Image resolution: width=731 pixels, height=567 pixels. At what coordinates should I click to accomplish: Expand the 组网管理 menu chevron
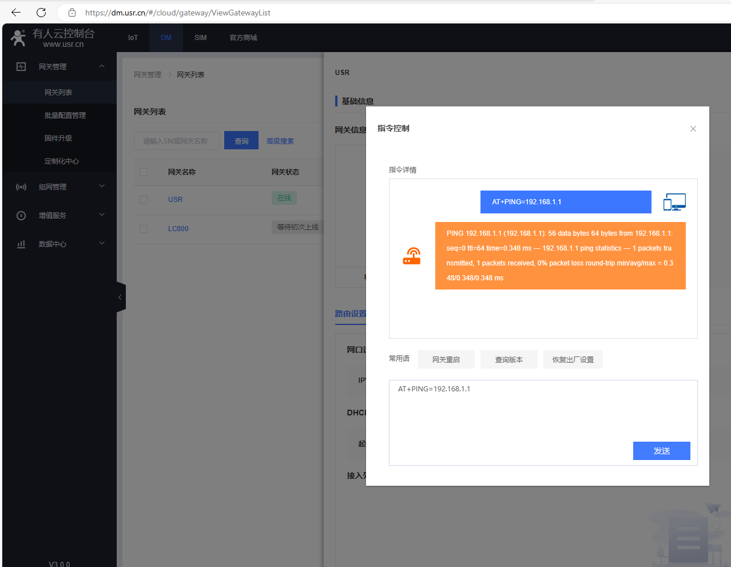click(102, 186)
